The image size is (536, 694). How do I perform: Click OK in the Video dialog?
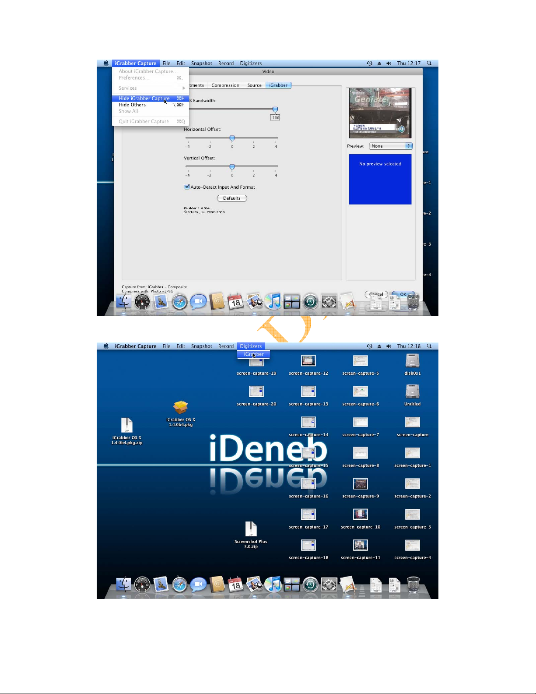(x=403, y=294)
